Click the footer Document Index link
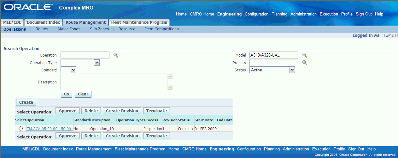 pyautogui.click(x=58, y=149)
